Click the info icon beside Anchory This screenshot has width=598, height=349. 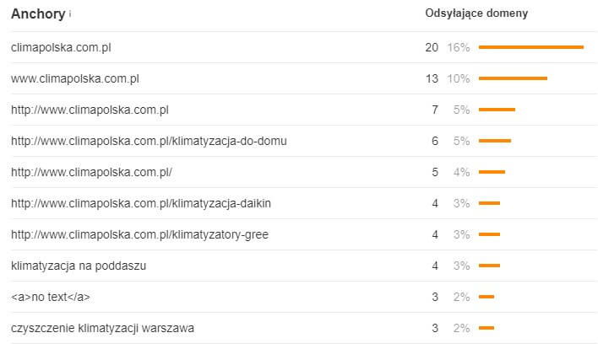70,14
